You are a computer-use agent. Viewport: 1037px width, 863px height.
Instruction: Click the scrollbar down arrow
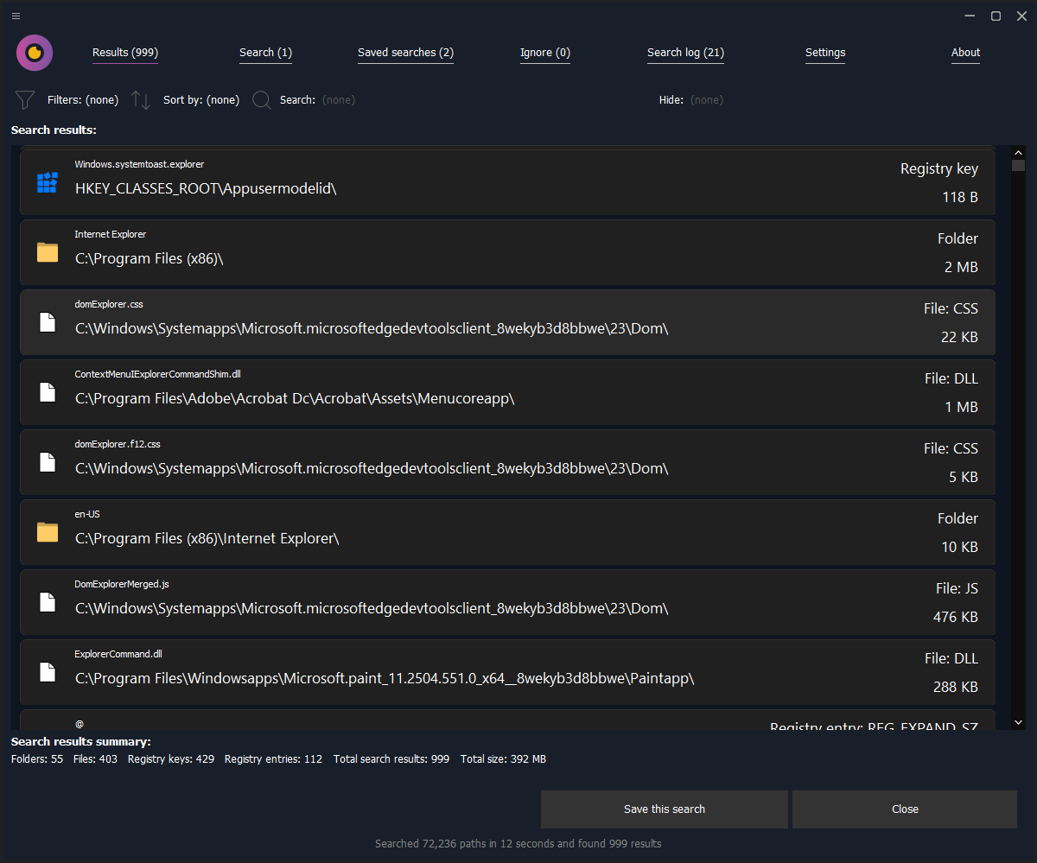click(1018, 722)
